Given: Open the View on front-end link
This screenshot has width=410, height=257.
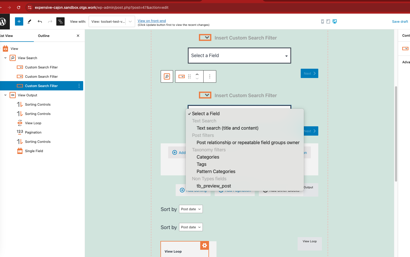Looking at the screenshot, I should click(152, 21).
